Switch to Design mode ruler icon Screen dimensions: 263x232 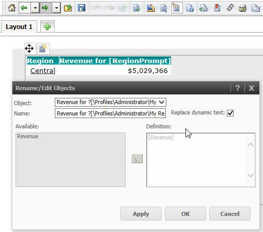pyautogui.click(x=151, y=8)
